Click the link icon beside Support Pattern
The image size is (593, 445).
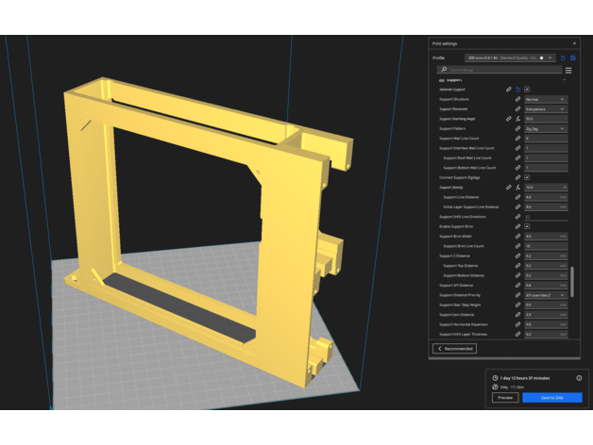point(517,128)
